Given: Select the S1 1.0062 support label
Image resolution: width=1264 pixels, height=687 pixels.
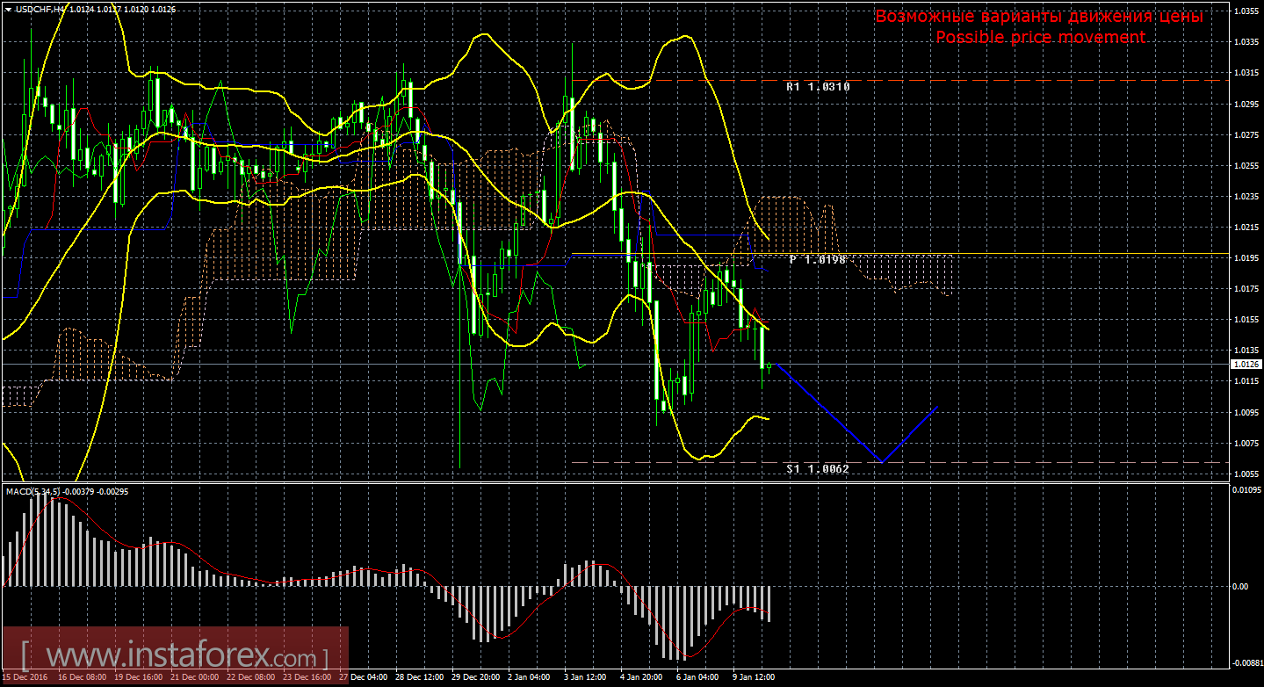Looking at the screenshot, I should tap(817, 469).
